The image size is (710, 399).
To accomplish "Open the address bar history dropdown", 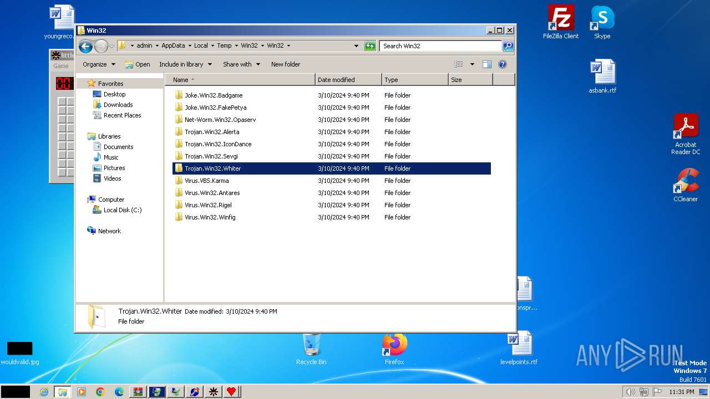I will point(356,46).
